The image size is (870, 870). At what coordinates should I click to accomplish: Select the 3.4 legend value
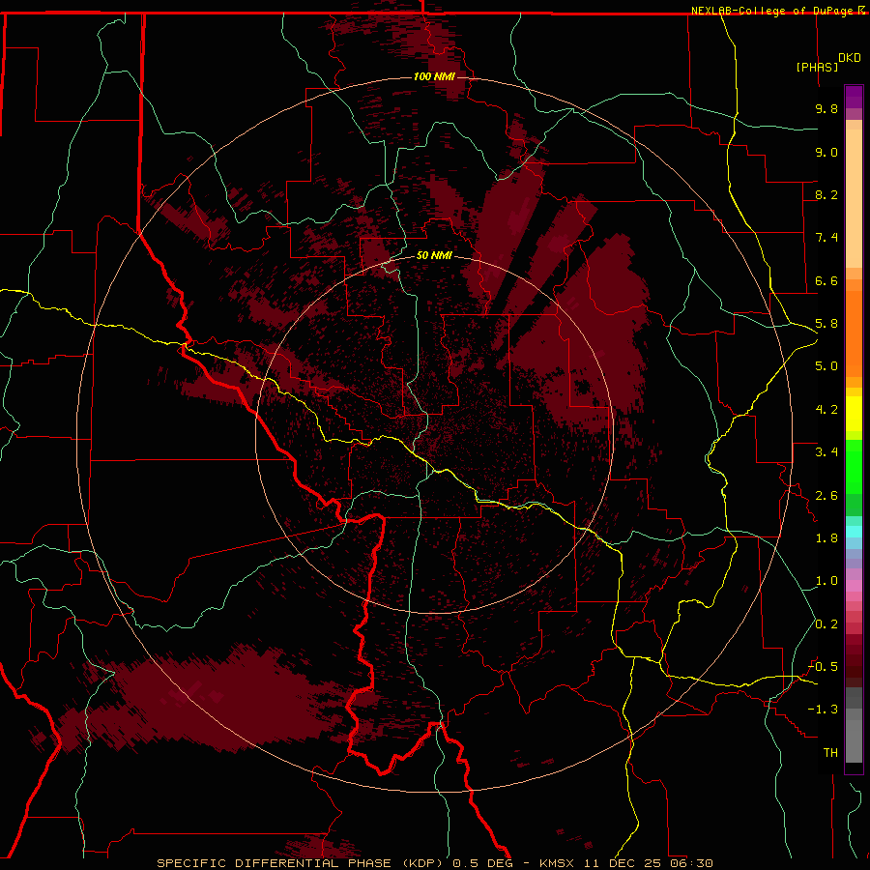826,452
